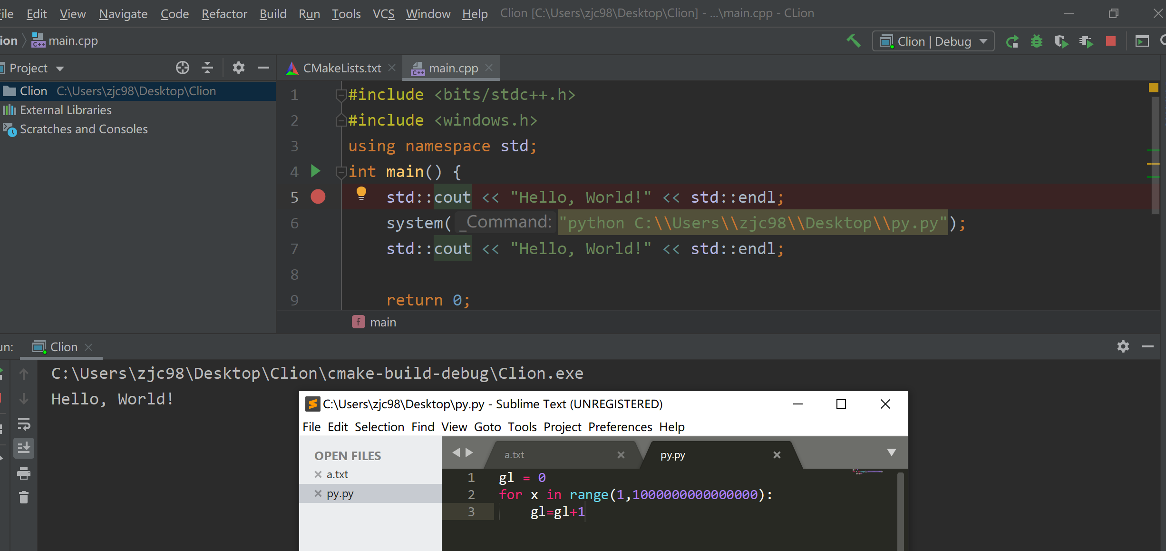1166x551 pixels.
Task: Click the print icon in Run panel
Action: (24, 473)
